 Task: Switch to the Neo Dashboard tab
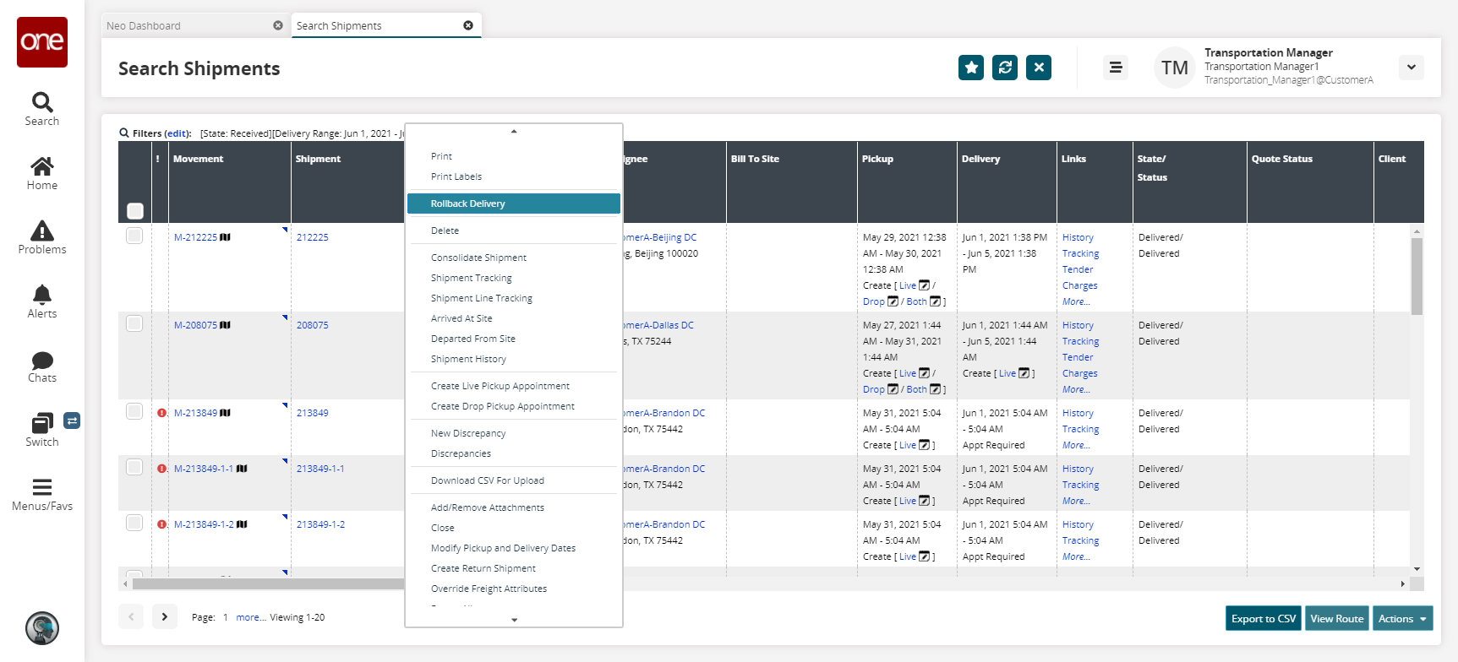[x=144, y=26]
